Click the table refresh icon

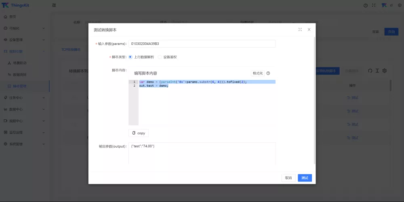point(370,71)
